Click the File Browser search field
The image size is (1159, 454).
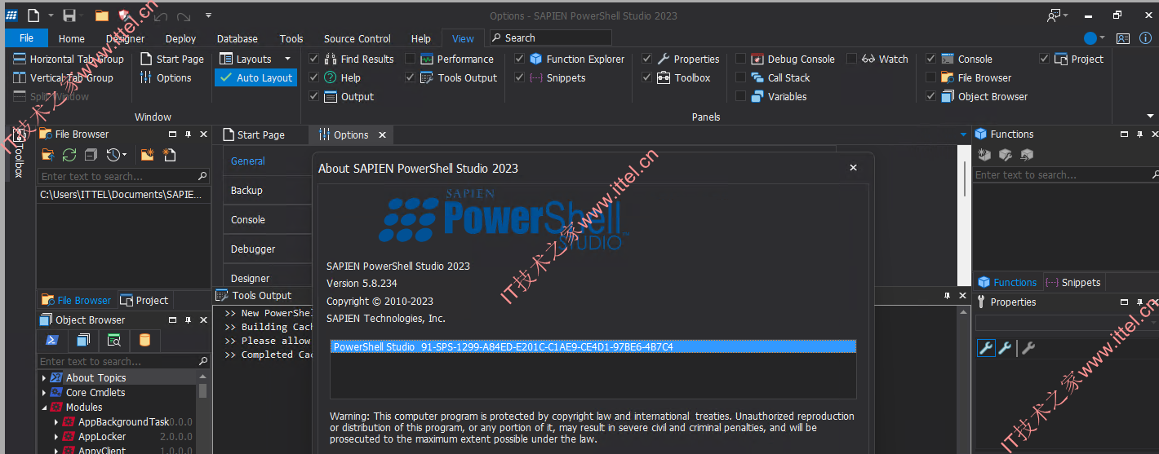tap(123, 176)
